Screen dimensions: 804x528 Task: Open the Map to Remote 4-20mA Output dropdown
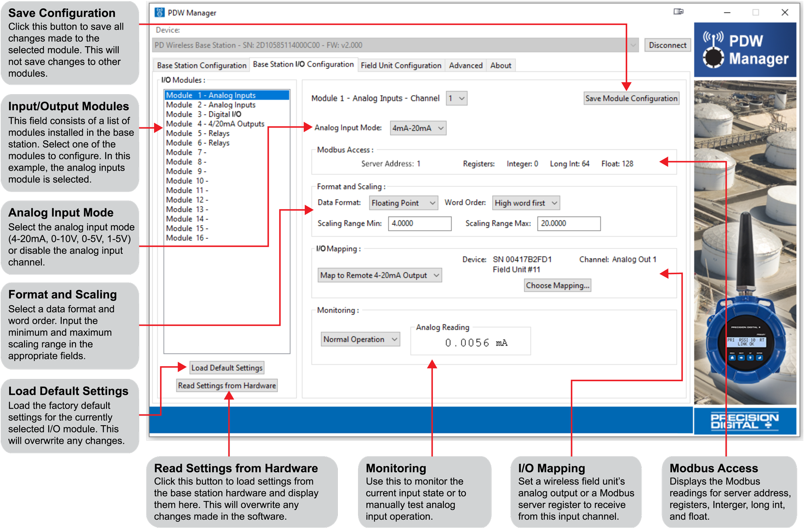tap(379, 275)
